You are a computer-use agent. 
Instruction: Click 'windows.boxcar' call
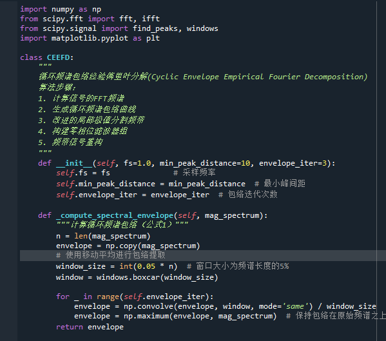(128, 277)
